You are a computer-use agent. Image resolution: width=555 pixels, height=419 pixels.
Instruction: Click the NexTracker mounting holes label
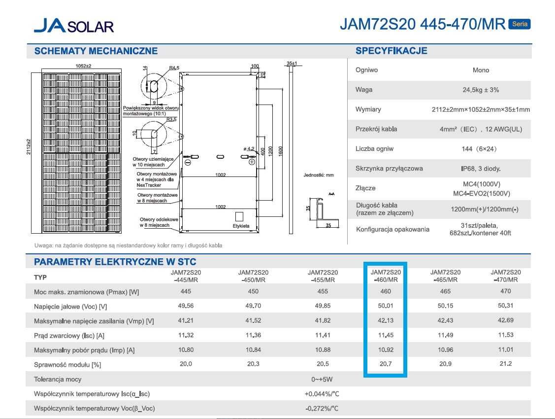pos(157,179)
